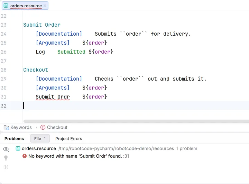
Task: Open Keywords breadcrumb folder icon
Action: pos(6,128)
